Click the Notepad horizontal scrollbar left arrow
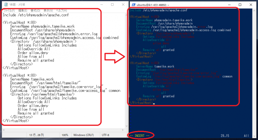This screenshot has height=140, width=258. coord(3,129)
